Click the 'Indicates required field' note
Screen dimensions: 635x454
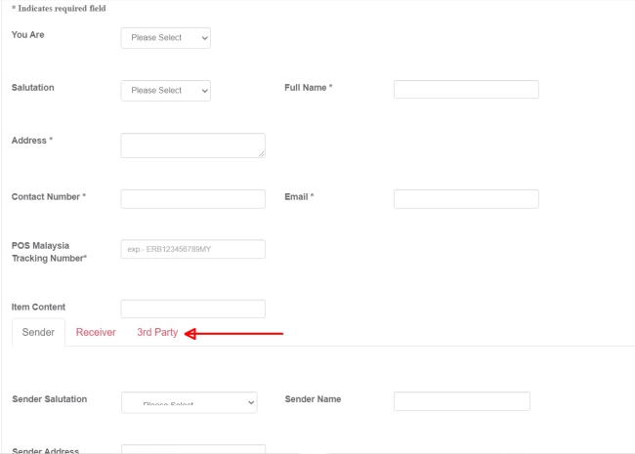pos(59,9)
